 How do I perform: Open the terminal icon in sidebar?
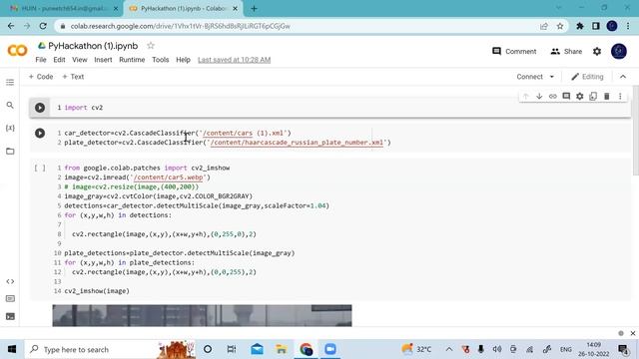coord(10,316)
